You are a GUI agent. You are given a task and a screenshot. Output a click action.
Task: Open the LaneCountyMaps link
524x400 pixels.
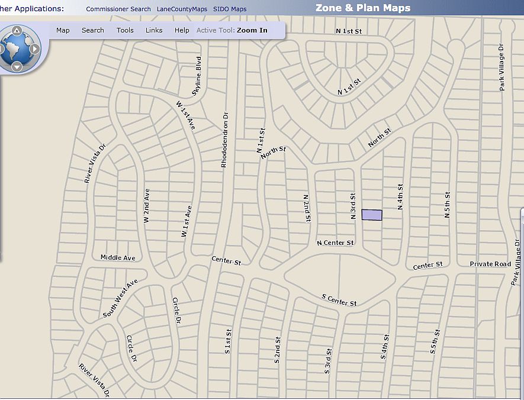click(x=182, y=9)
